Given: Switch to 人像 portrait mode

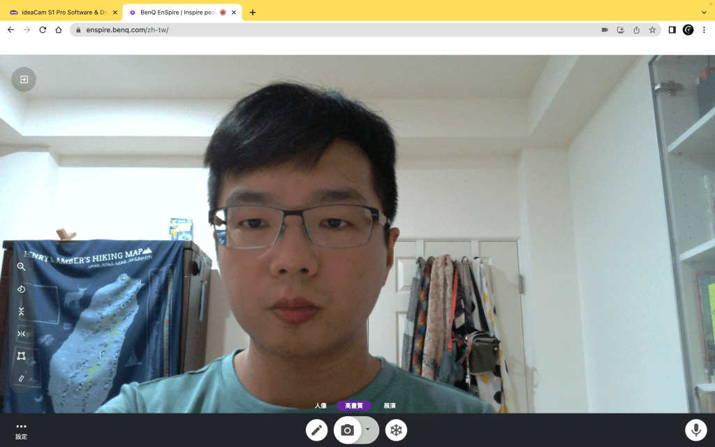Looking at the screenshot, I should pyautogui.click(x=320, y=406).
